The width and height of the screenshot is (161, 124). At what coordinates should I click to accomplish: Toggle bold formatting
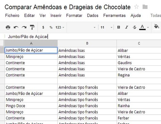tap(118, 27)
